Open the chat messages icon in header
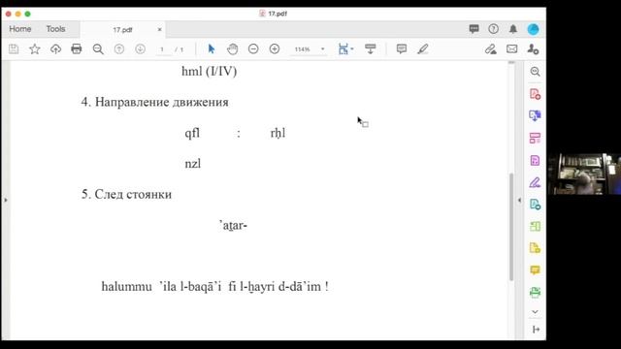The image size is (621, 349). point(474,29)
